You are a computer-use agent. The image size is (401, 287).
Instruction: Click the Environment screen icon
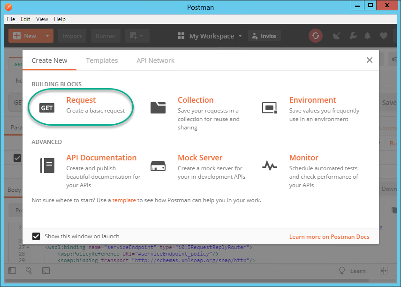coord(270,108)
